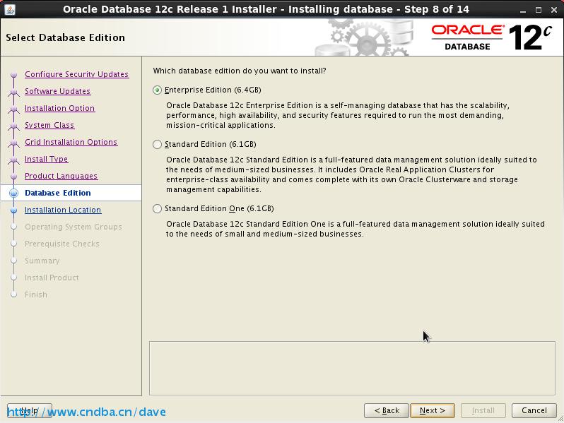Click the Java installer icon in title bar

pos(10,9)
